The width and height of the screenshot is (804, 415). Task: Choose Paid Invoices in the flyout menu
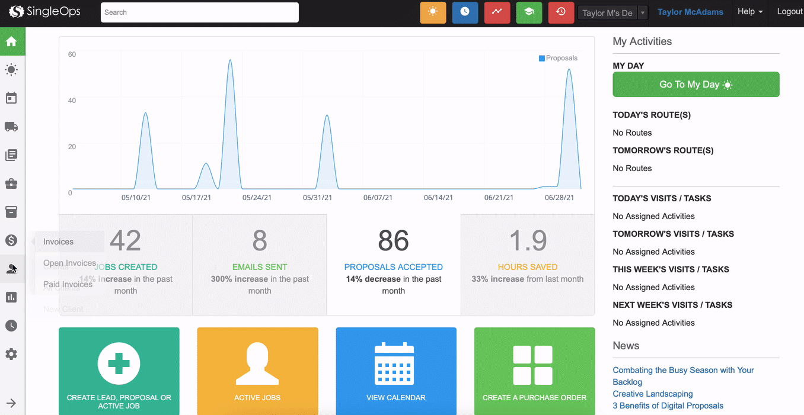66,284
